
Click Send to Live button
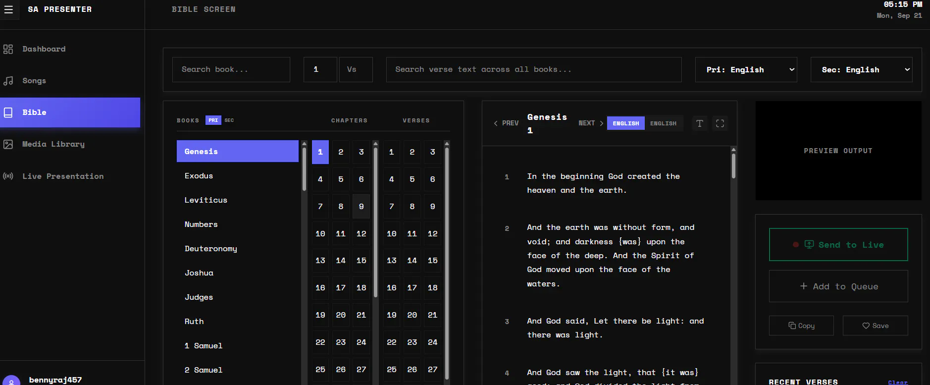(x=838, y=244)
